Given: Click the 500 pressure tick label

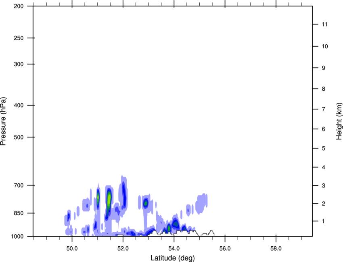Looking at the screenshot, I should [19, 137].
